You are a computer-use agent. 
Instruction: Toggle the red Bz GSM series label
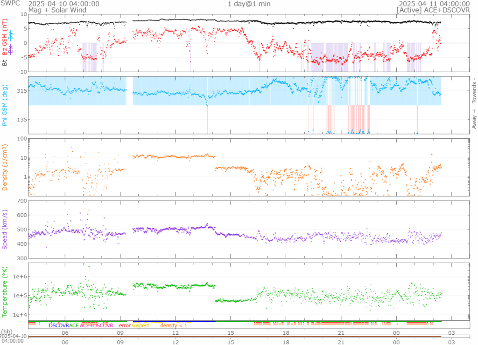pyautogui.click(x=5, y=38)
